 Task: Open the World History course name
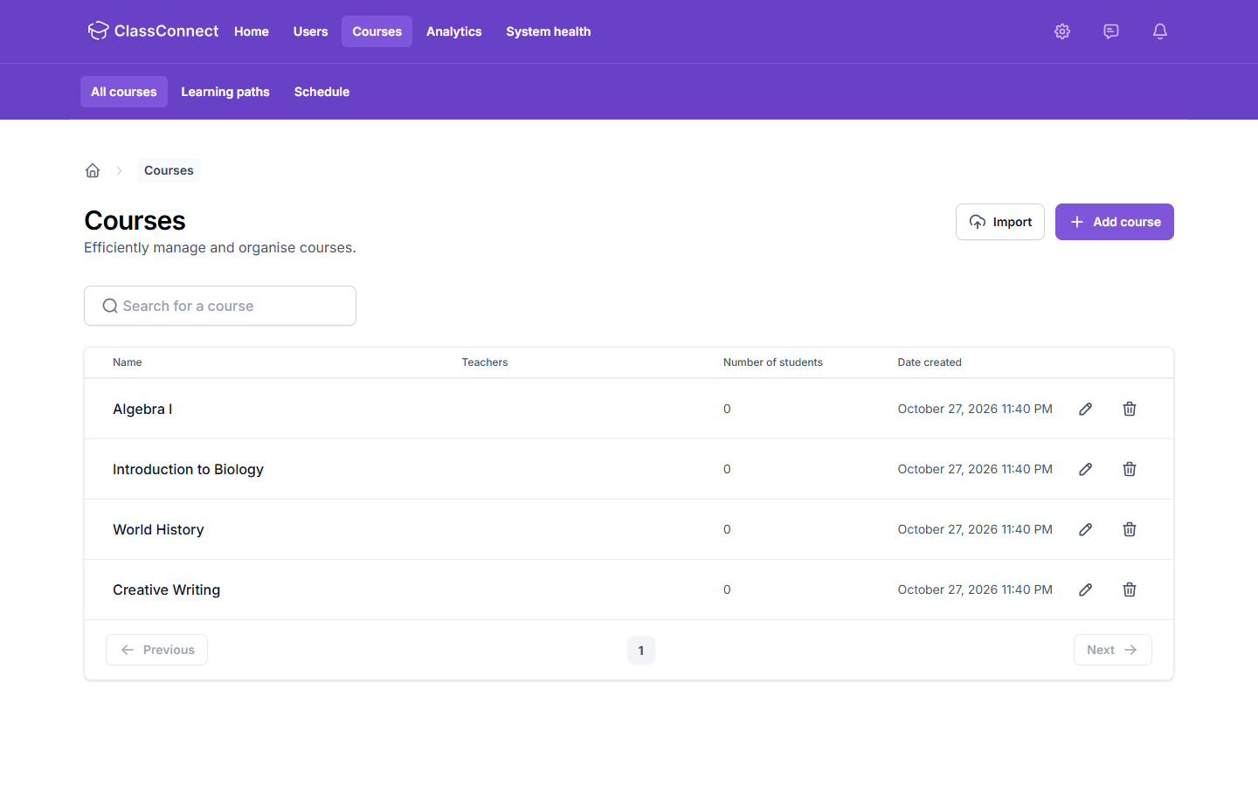point(158,529)
